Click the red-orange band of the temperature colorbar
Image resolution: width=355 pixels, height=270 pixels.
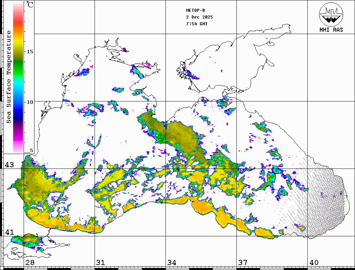click(18, 24)
